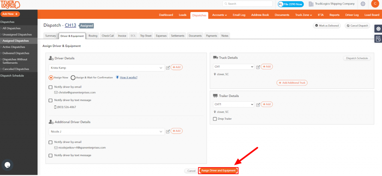
Task: Switch to the Check Call tab
Action: click(108, 36)
